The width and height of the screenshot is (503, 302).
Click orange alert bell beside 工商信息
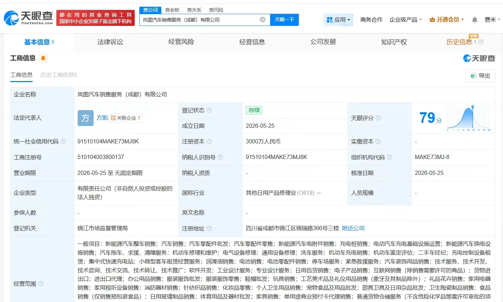click(43, 58)
